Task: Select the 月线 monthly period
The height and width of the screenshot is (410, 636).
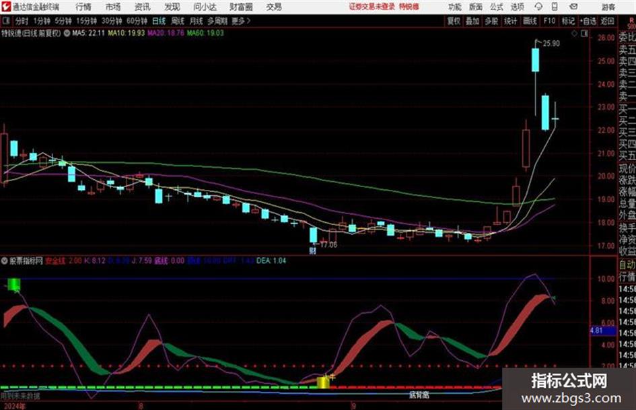Action: (197, 21)
